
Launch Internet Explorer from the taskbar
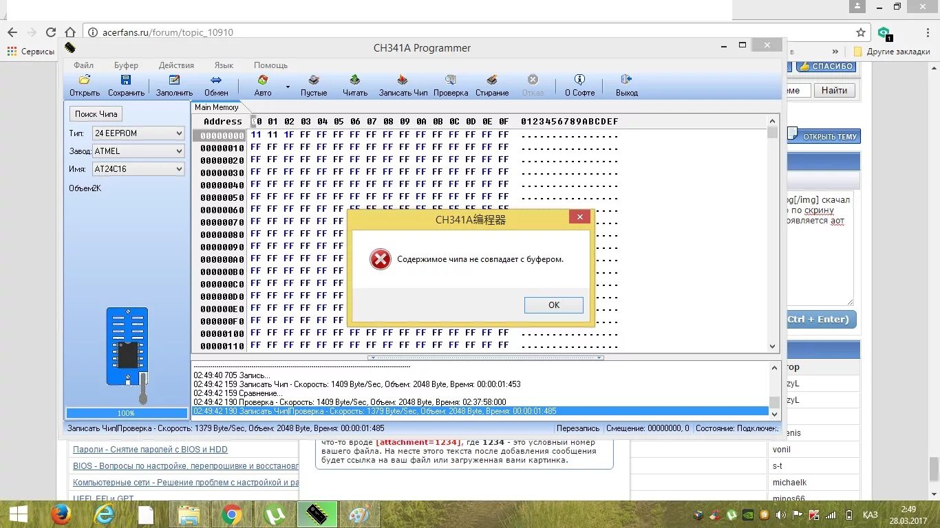[104, 514]
